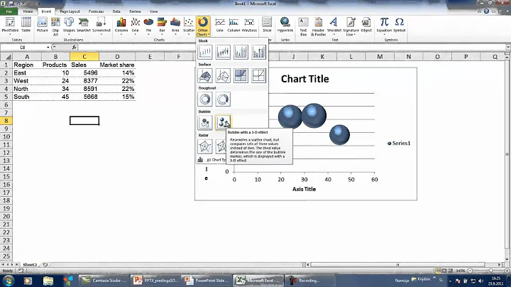
Task: Insert a Line sparkline
Action: coord(220,26)
